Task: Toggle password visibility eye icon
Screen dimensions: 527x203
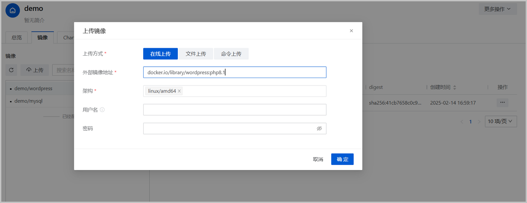Action: coord(319,128)
